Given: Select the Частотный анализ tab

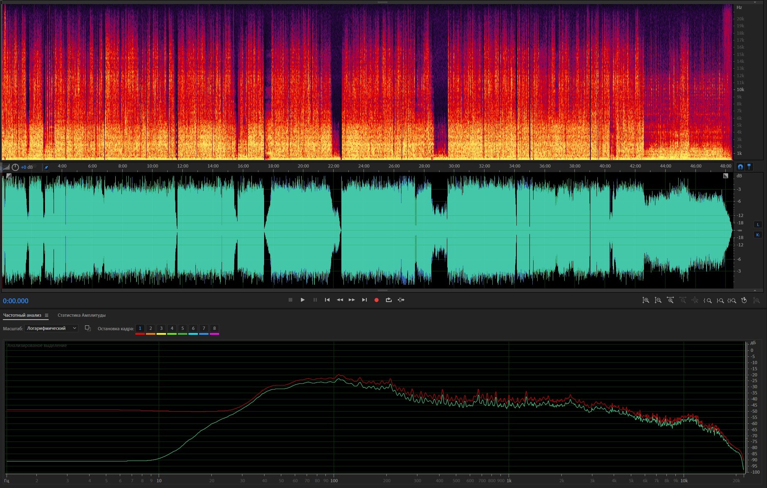Looking at the screenshot, I should tap(22, 315).
